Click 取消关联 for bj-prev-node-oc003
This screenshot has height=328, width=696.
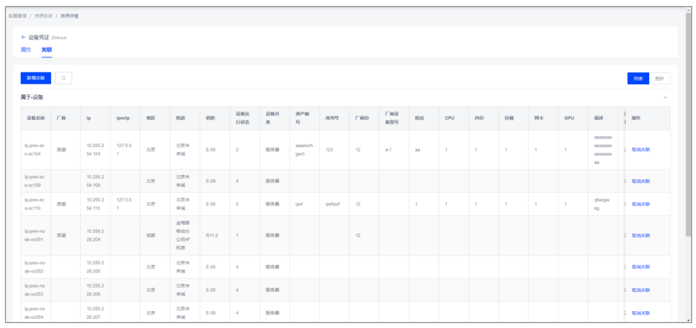coord(641,290)
